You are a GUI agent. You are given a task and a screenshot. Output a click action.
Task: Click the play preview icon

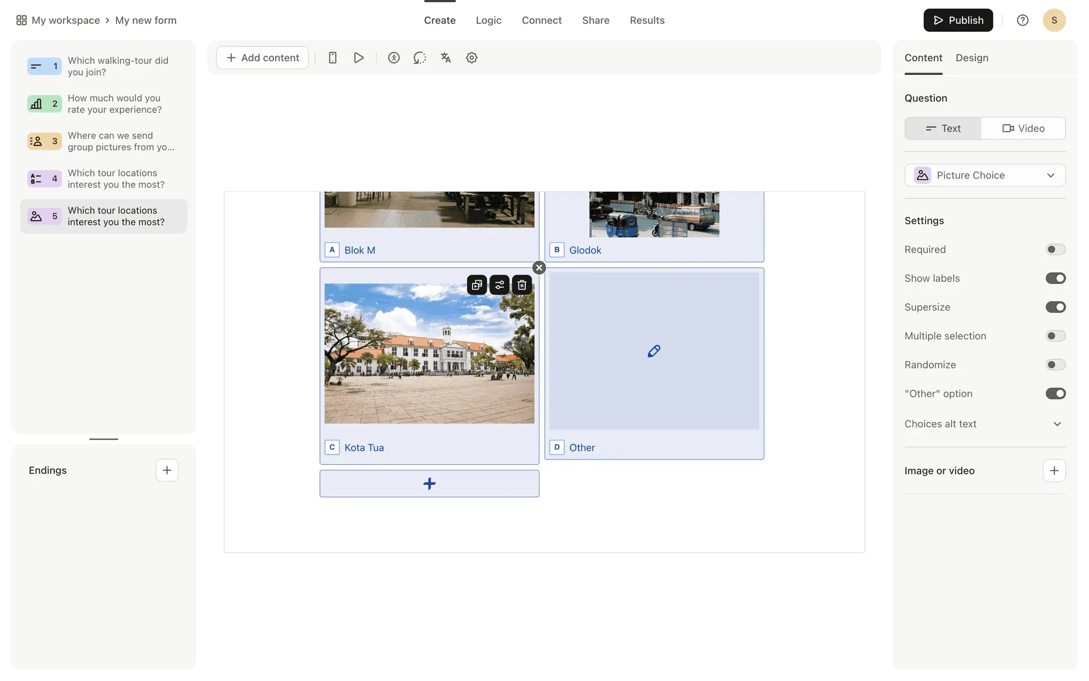358,58
